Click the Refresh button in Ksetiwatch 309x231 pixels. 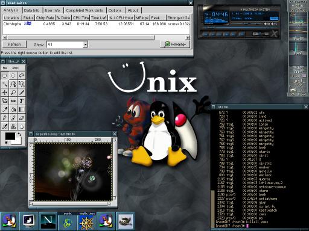tap(14, 44)
